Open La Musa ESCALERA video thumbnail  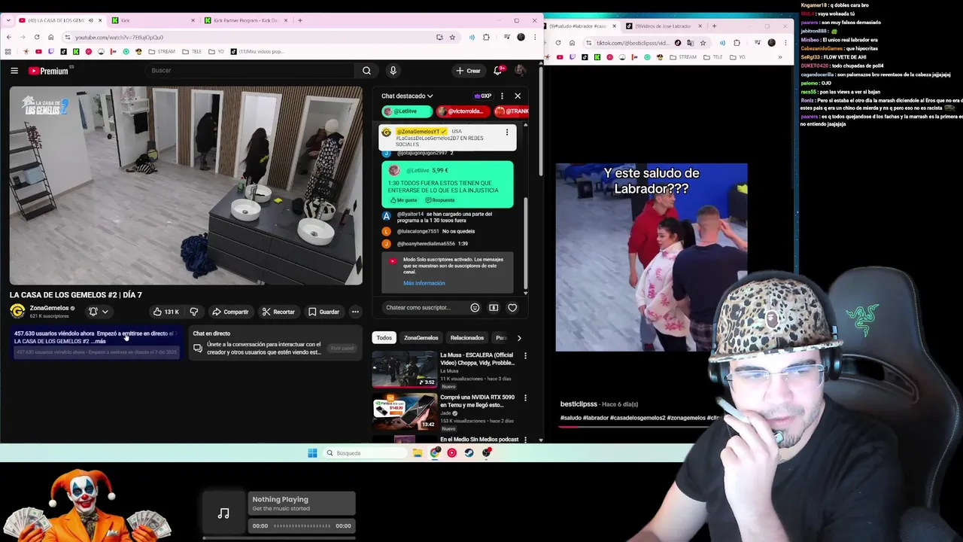(x=405, y=369)
